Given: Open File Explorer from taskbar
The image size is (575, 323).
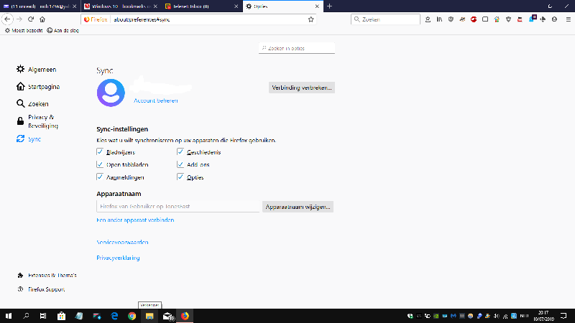Looking at the screenshot, I should [149, 316].
